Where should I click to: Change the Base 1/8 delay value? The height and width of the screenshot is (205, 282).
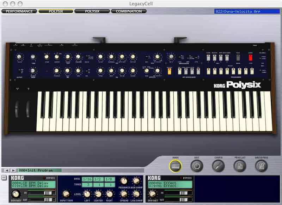click(110, 179)
